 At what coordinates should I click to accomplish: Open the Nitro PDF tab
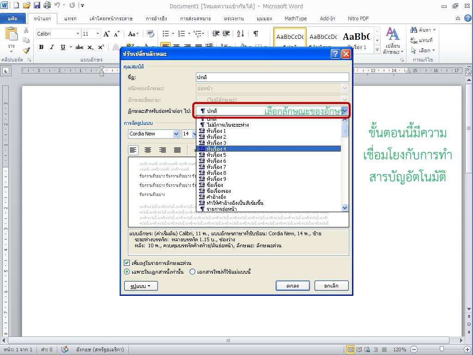click(x=358, y=18)
